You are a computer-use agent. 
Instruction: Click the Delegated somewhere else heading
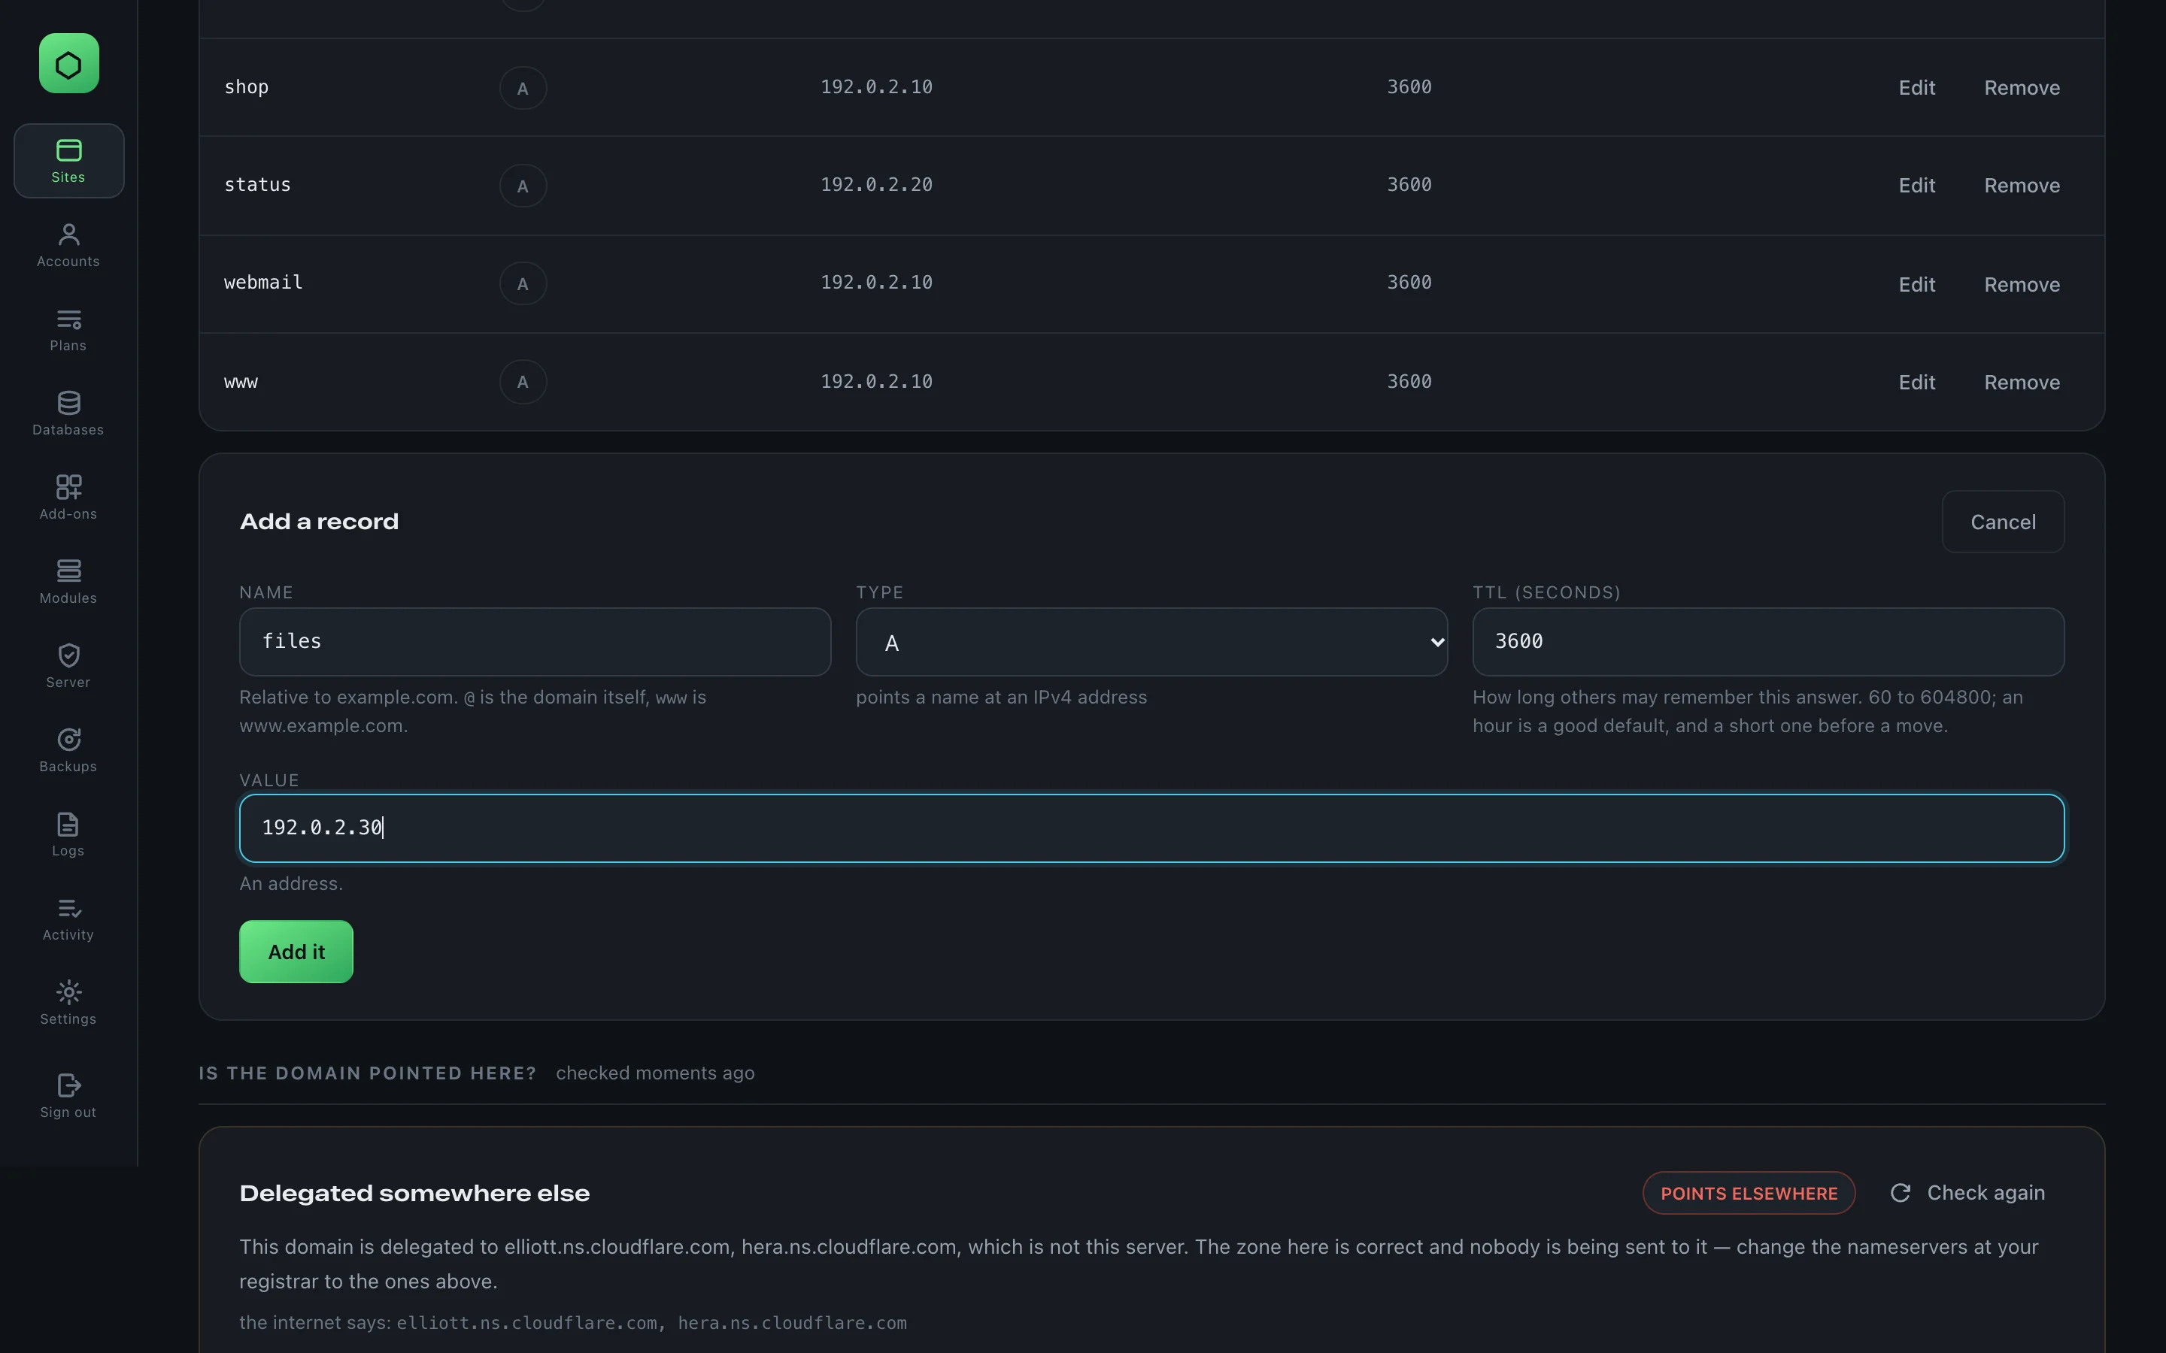pos(414,1193)
